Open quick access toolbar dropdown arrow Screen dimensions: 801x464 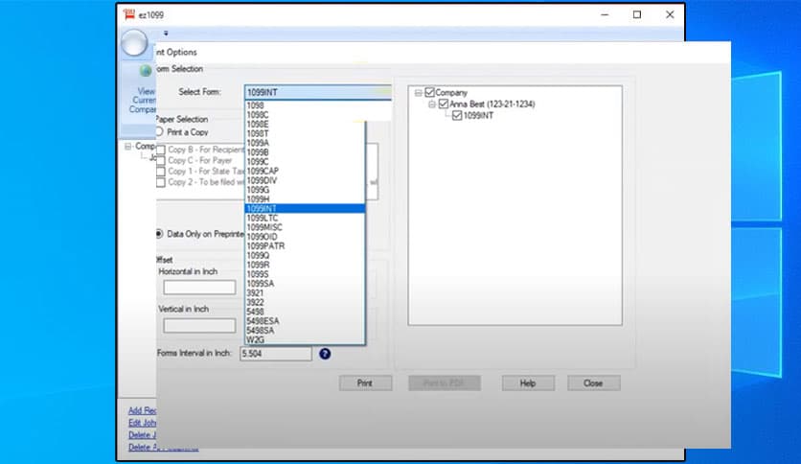point(166,34)
